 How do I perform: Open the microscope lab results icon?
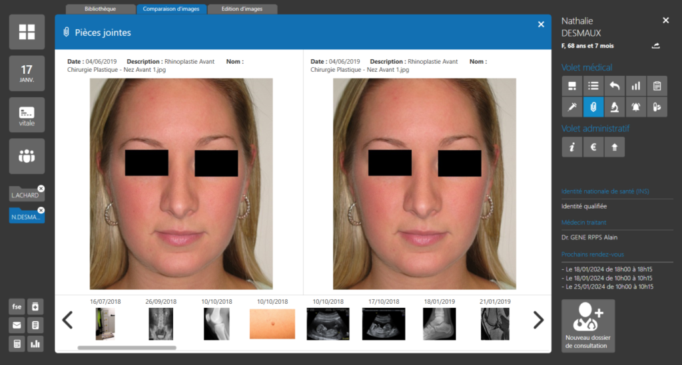click(614, 107)
